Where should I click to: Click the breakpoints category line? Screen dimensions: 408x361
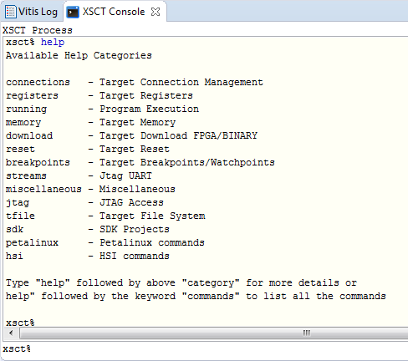click(140, 162)
